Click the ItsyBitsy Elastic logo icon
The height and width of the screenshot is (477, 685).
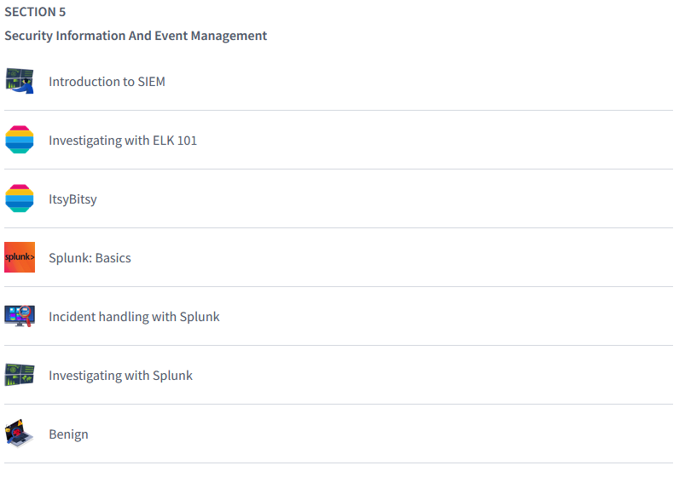[x=20, y=198]
